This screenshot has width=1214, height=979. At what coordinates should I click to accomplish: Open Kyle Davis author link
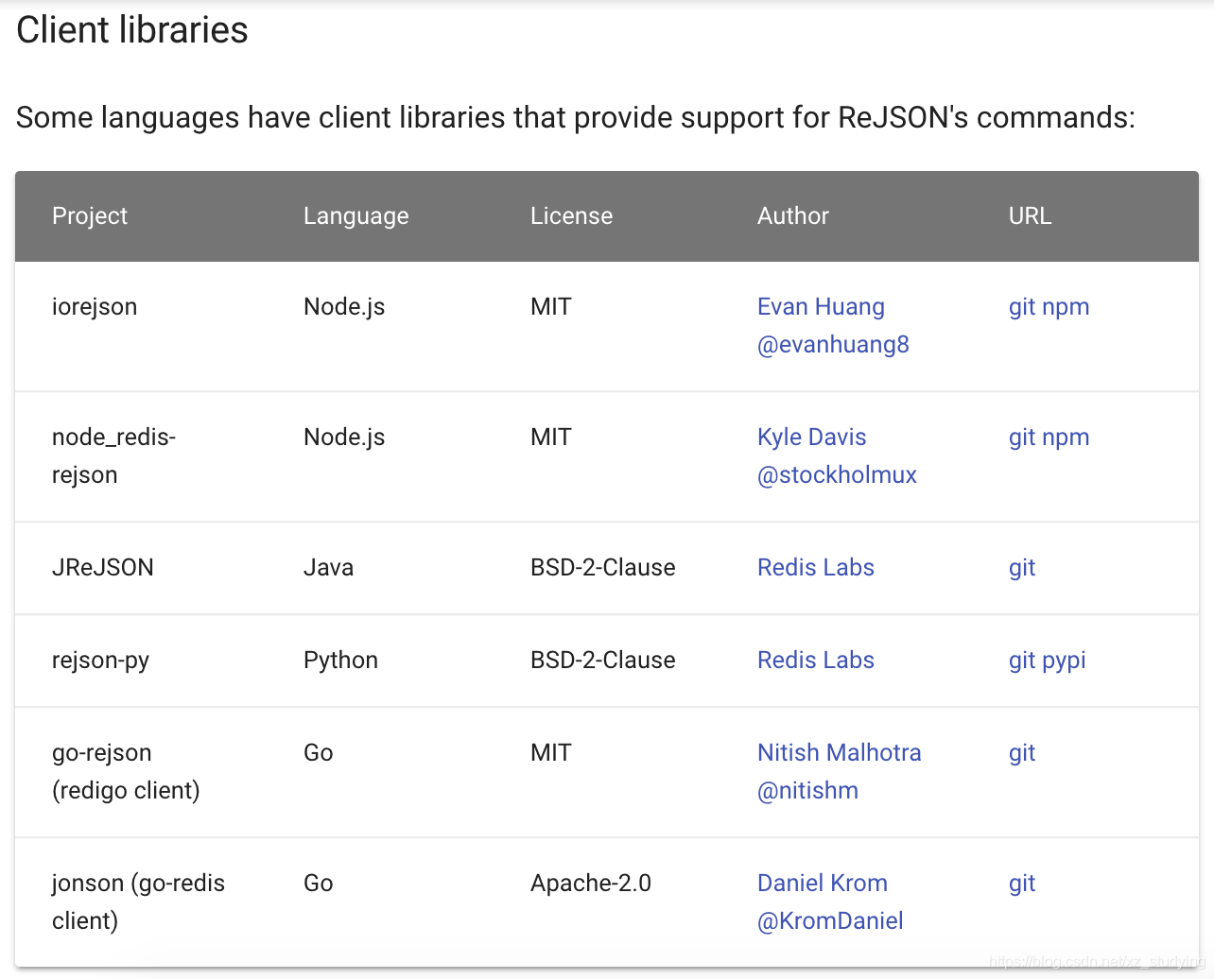811,438
